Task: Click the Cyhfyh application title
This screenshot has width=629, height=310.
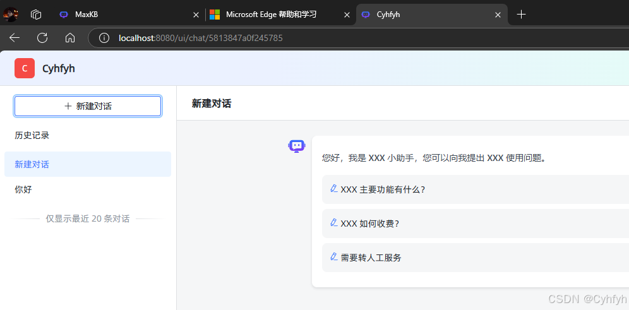Action: click(x=59, y=69)
